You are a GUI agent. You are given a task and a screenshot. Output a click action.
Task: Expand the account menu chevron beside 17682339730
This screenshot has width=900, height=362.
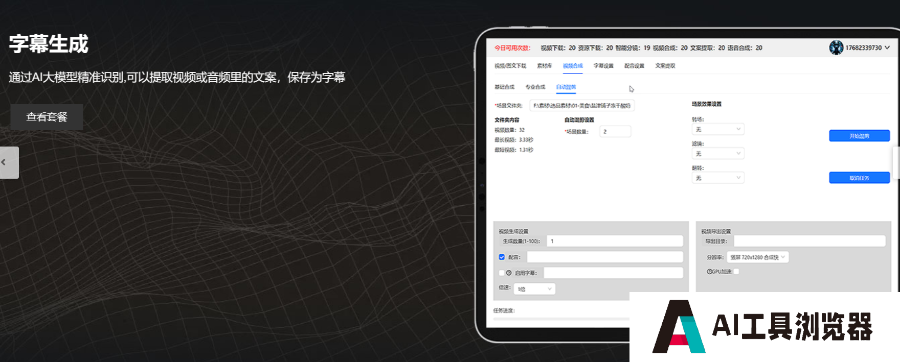(887, 47)
